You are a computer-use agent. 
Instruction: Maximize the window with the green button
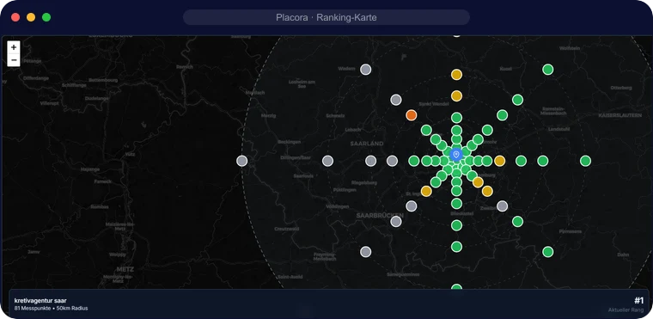(x=46, y=17)
